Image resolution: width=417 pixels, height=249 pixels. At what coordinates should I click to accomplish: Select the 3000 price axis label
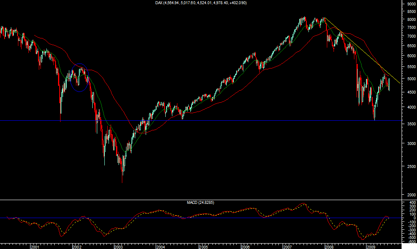point(411,144)
